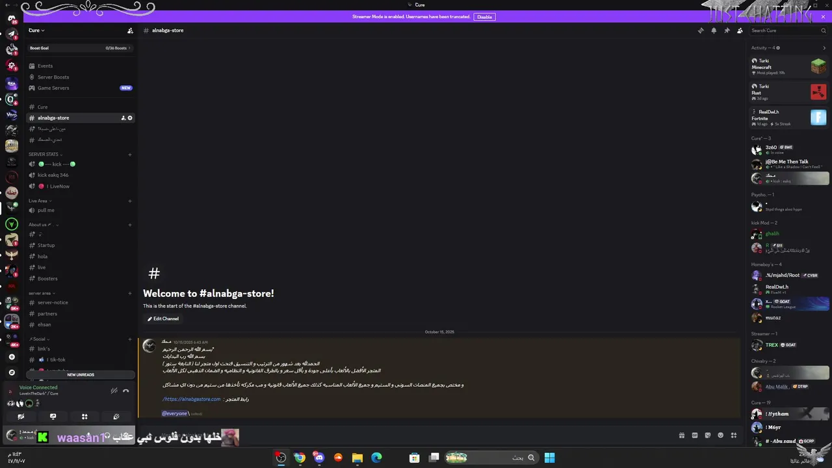This screenshot has height=468, width=832.
Task: Open soundboard in voice panel
Action: [116, 417]
